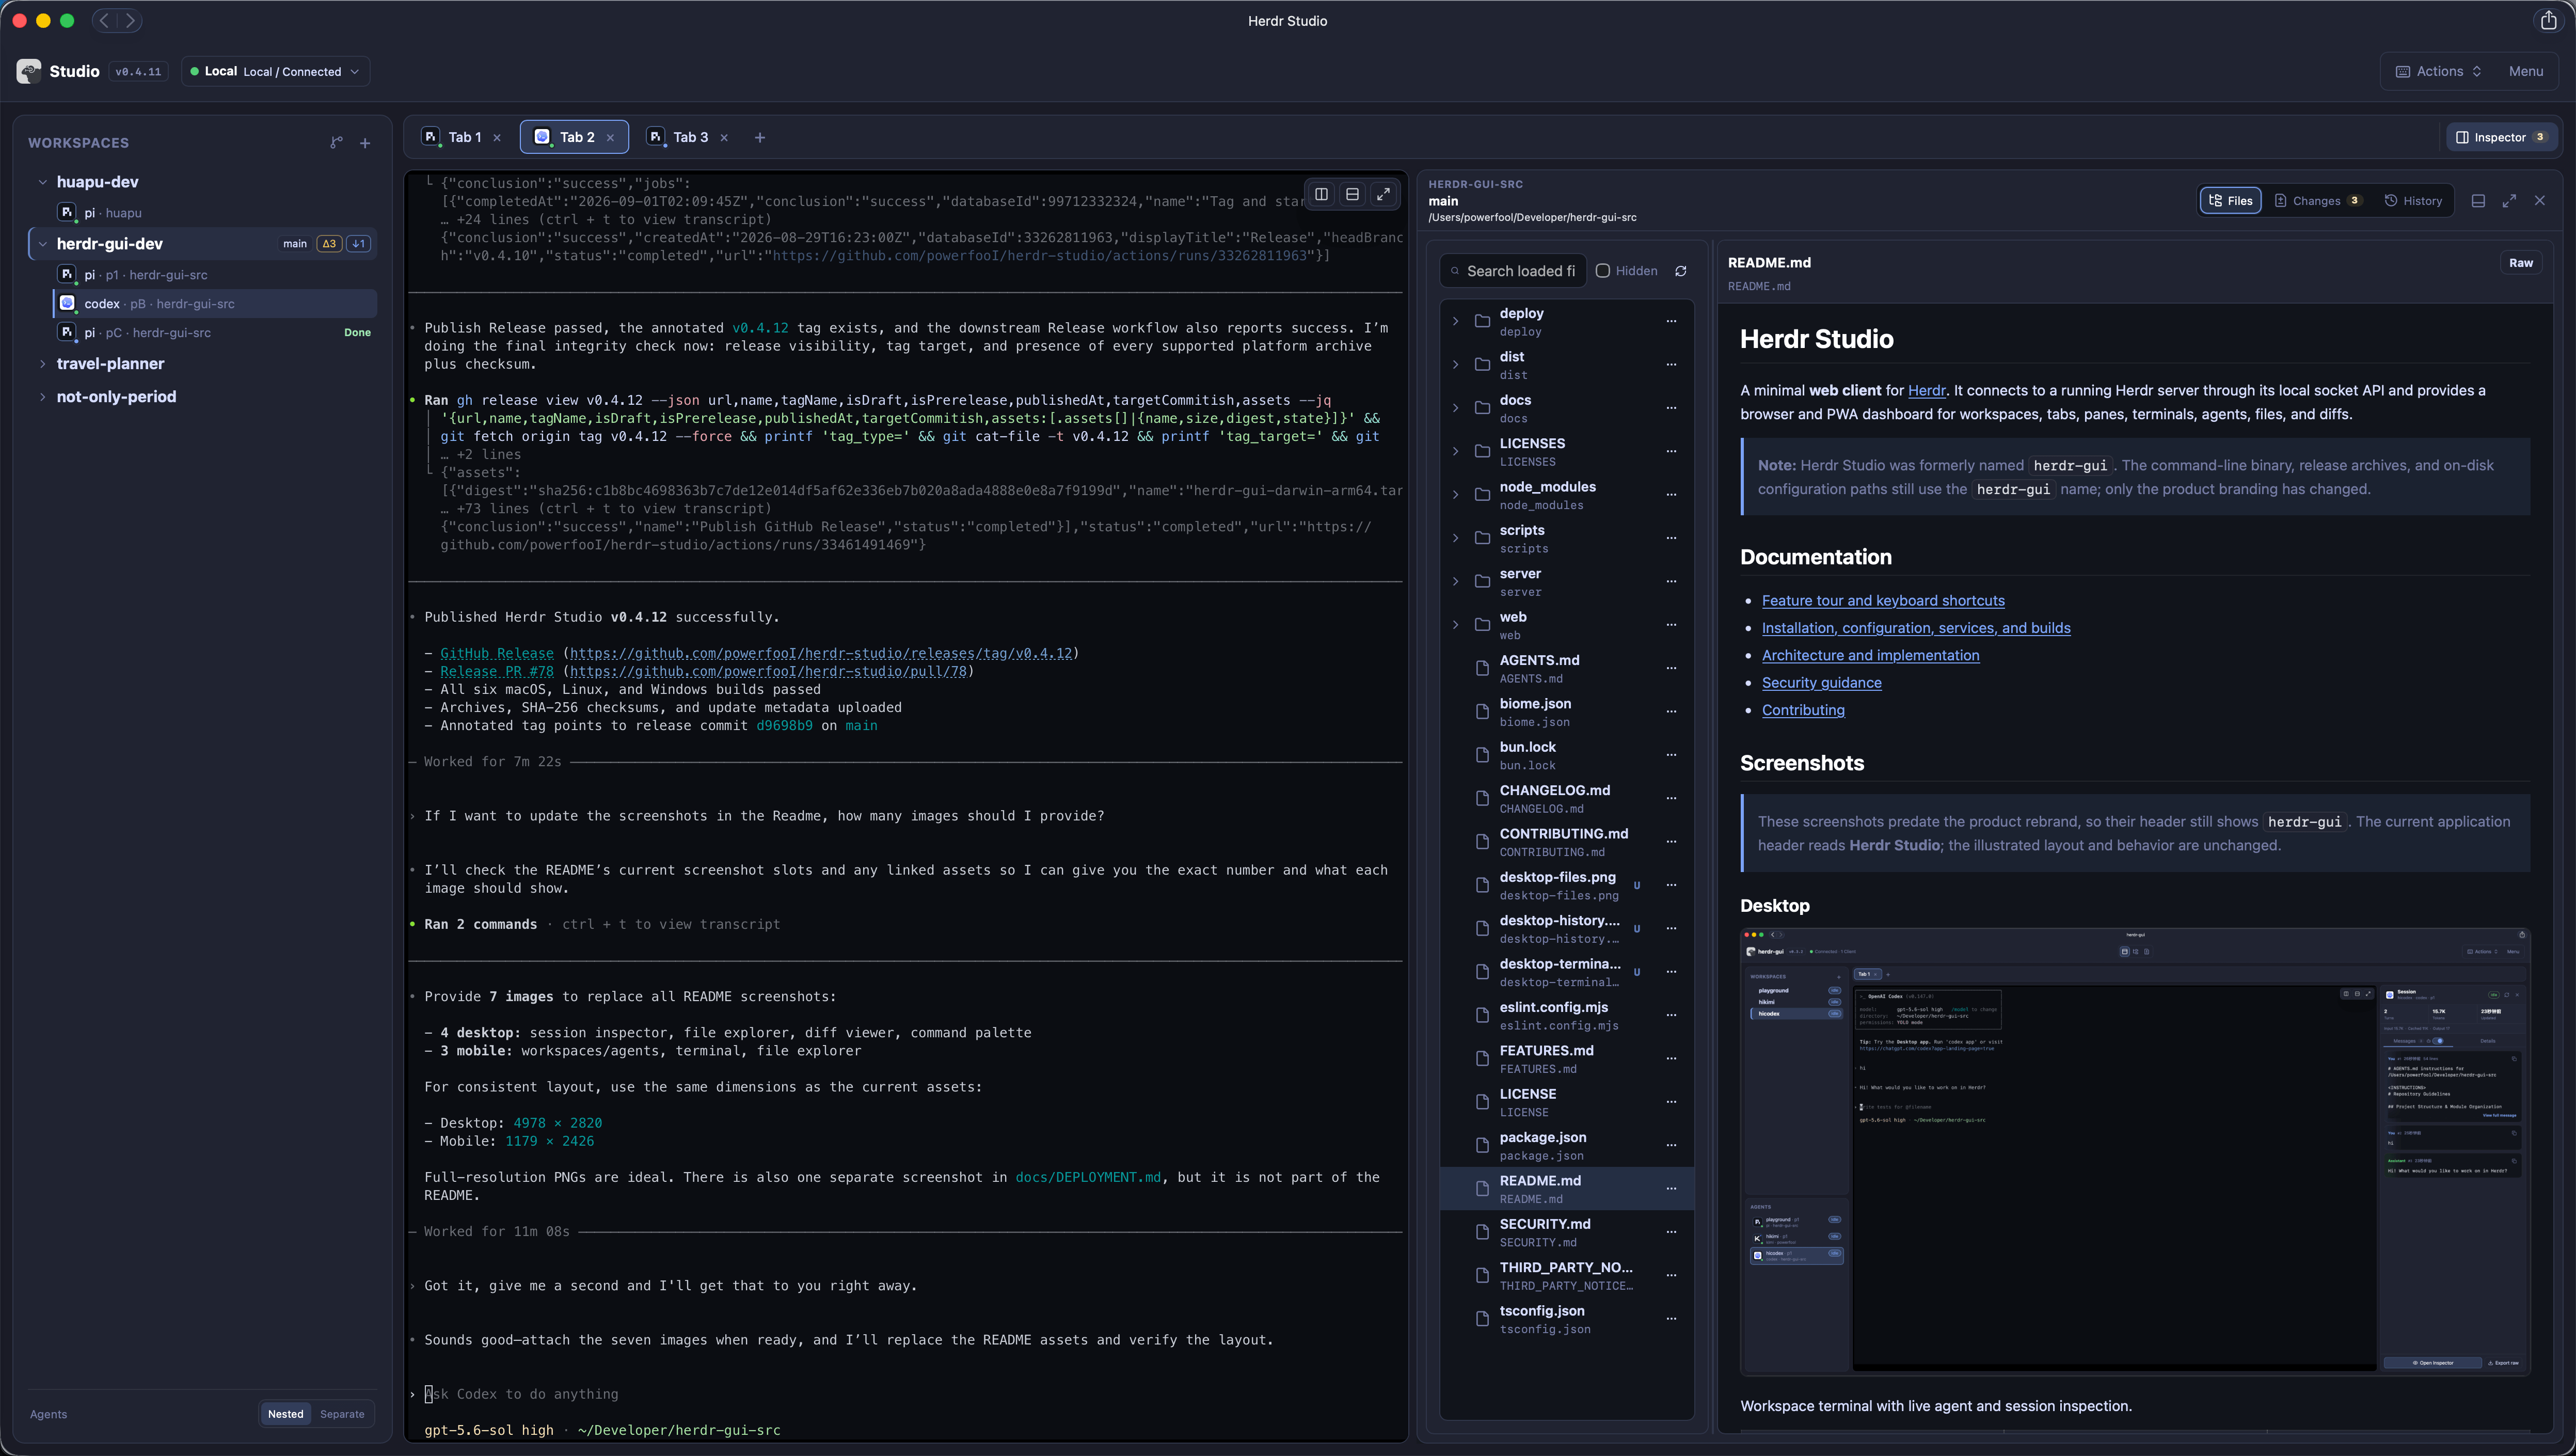The image size is (2576, 1456).
Task: Close Tab 1
Action: click(x=497, y=138)
